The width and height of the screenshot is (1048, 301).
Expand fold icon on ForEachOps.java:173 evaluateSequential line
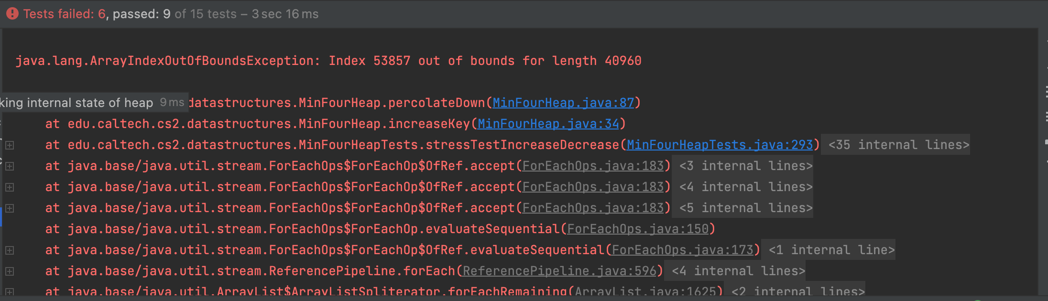click(10, 250)
